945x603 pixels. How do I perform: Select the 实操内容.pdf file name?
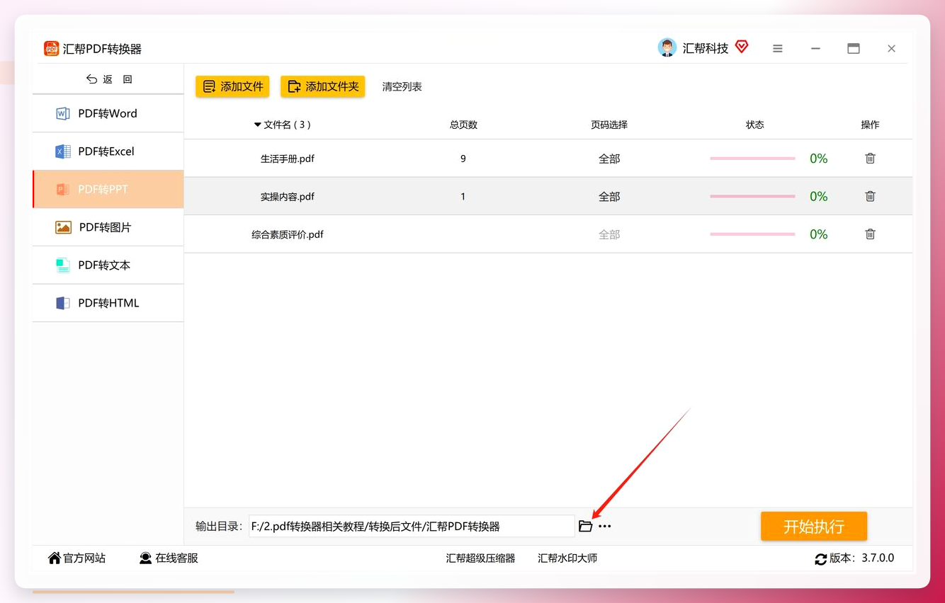[x=288, y=196]
